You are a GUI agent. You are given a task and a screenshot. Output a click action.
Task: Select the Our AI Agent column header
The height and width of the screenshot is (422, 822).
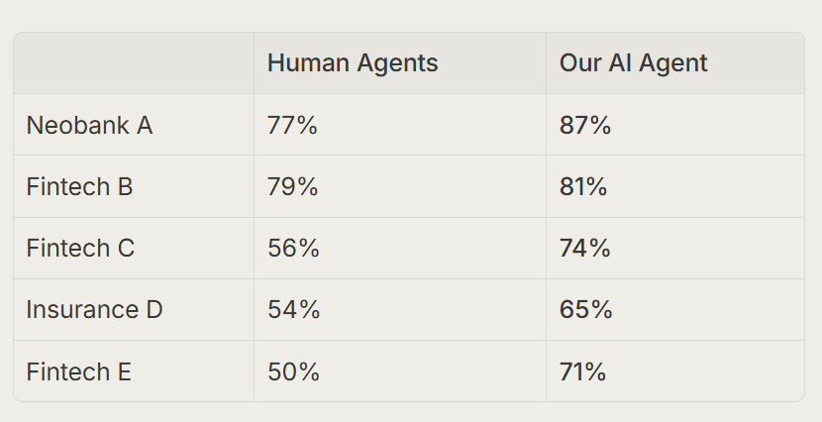click(675, 63)
